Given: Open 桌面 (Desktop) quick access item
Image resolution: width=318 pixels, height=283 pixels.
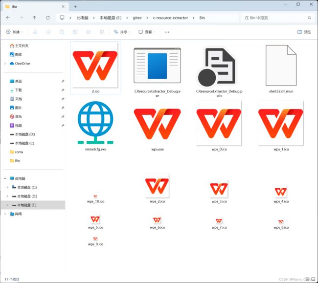Looking at the screenshot, I should (x=16, y=81).
